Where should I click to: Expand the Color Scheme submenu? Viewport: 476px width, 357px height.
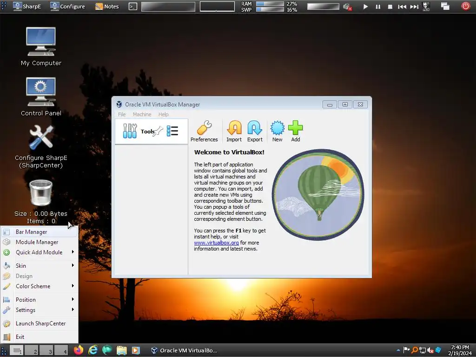[39, 286]
